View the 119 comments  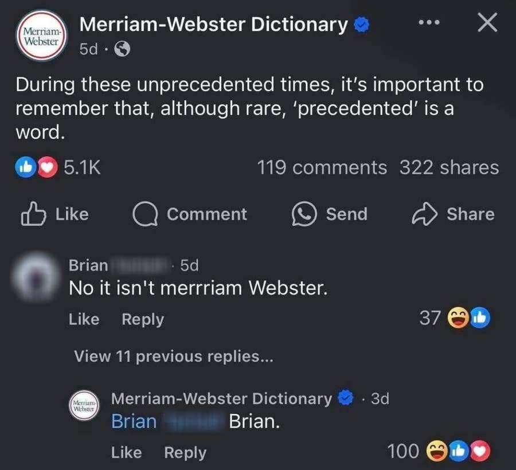(x=322, y=167)
